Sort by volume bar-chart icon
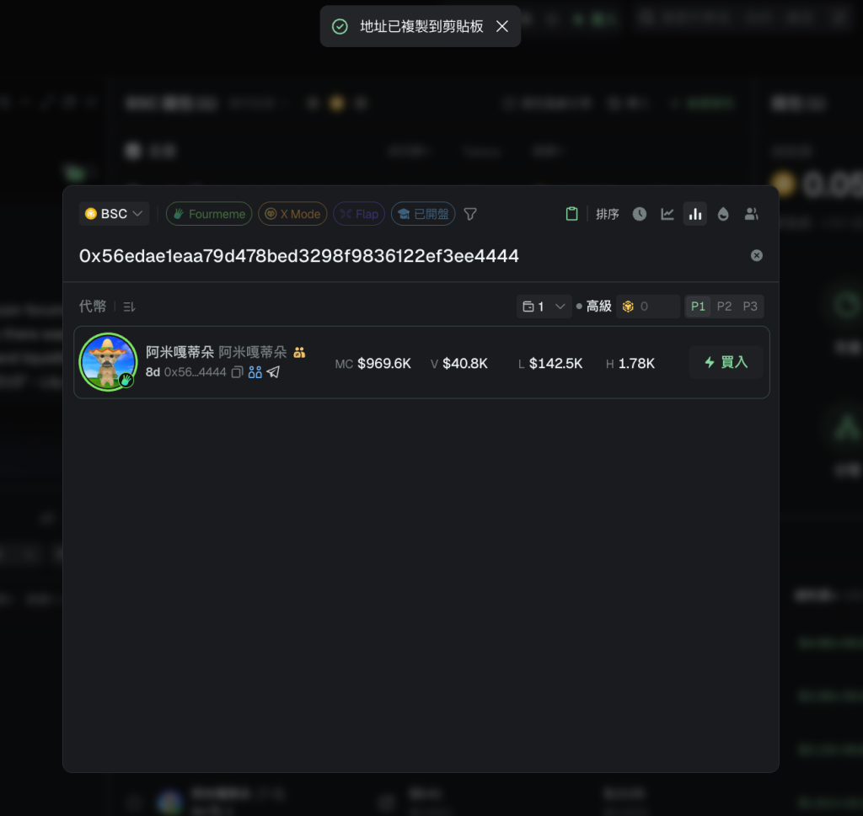 coord(695,214)
